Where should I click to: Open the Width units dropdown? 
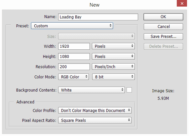tap(113, 46)
